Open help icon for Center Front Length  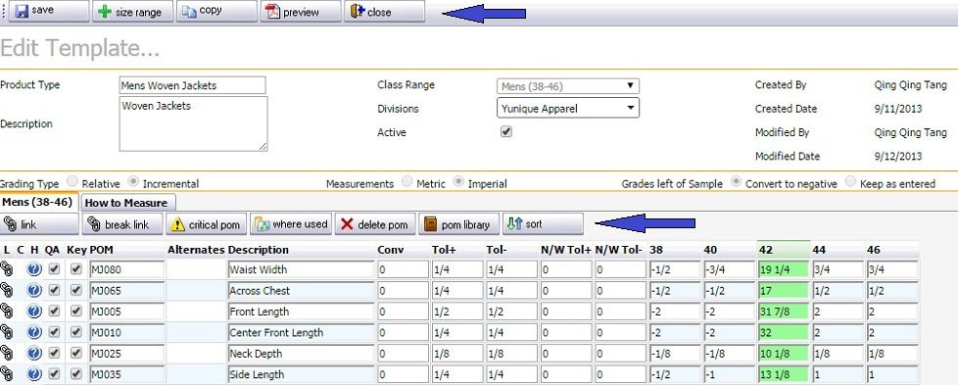click(x=34, y=332)
